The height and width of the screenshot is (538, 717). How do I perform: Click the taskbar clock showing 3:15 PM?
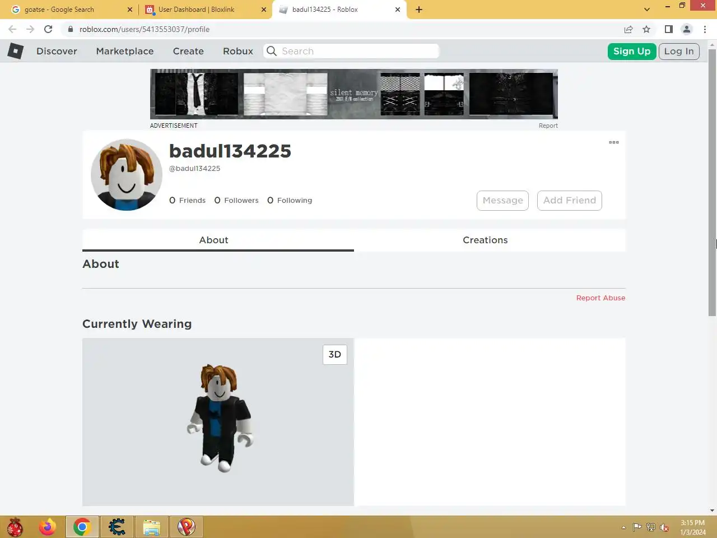693,527
